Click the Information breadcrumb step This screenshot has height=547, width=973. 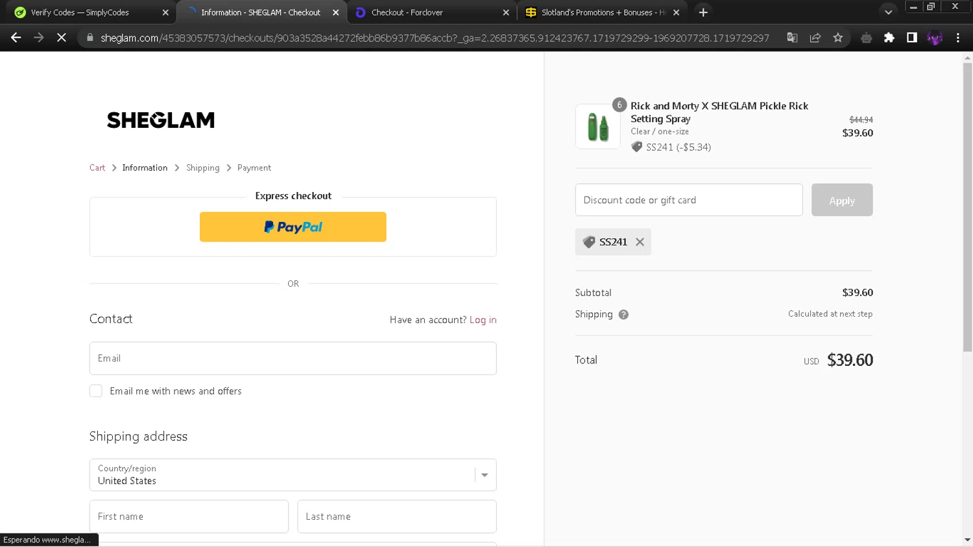(x=145, y=167)
